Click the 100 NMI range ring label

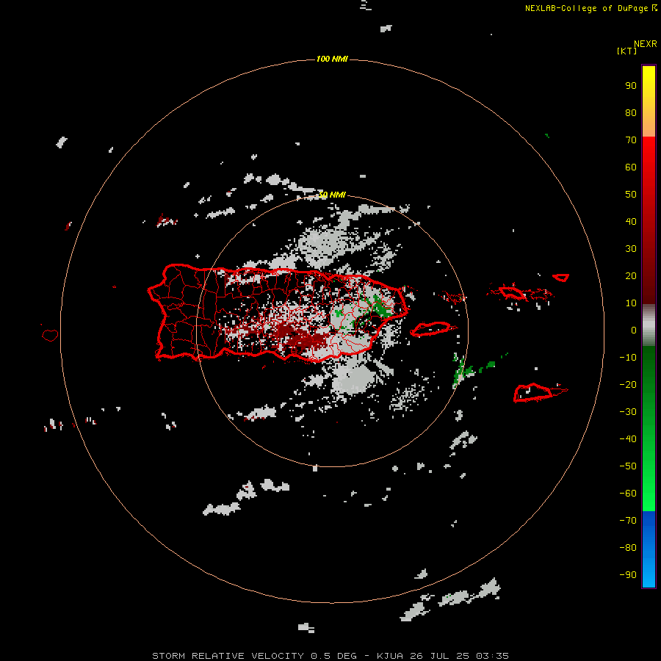point(332,59)
